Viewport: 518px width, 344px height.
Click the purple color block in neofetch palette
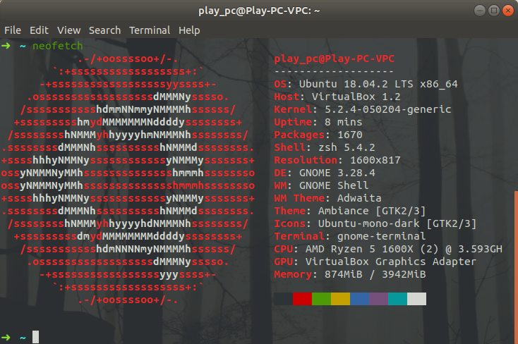[379, 299]
